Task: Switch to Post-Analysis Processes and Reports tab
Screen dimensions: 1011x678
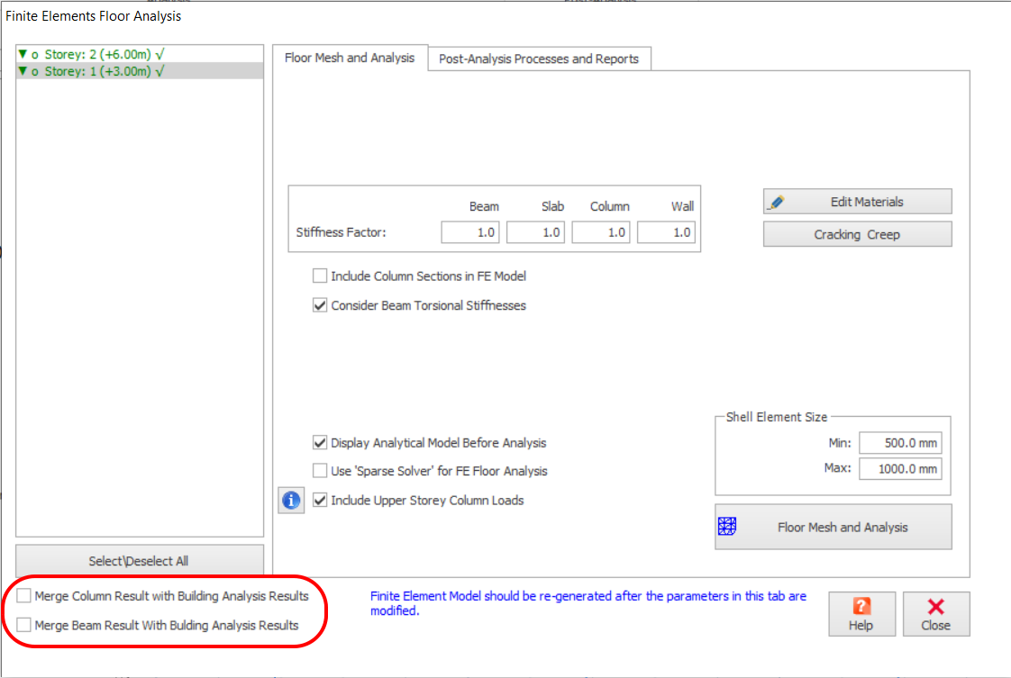Action: pyautogui.click(x=538, y=59)
